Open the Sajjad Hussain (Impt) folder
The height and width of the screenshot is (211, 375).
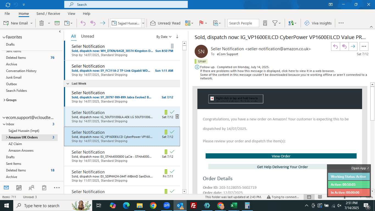pos(24,131)
